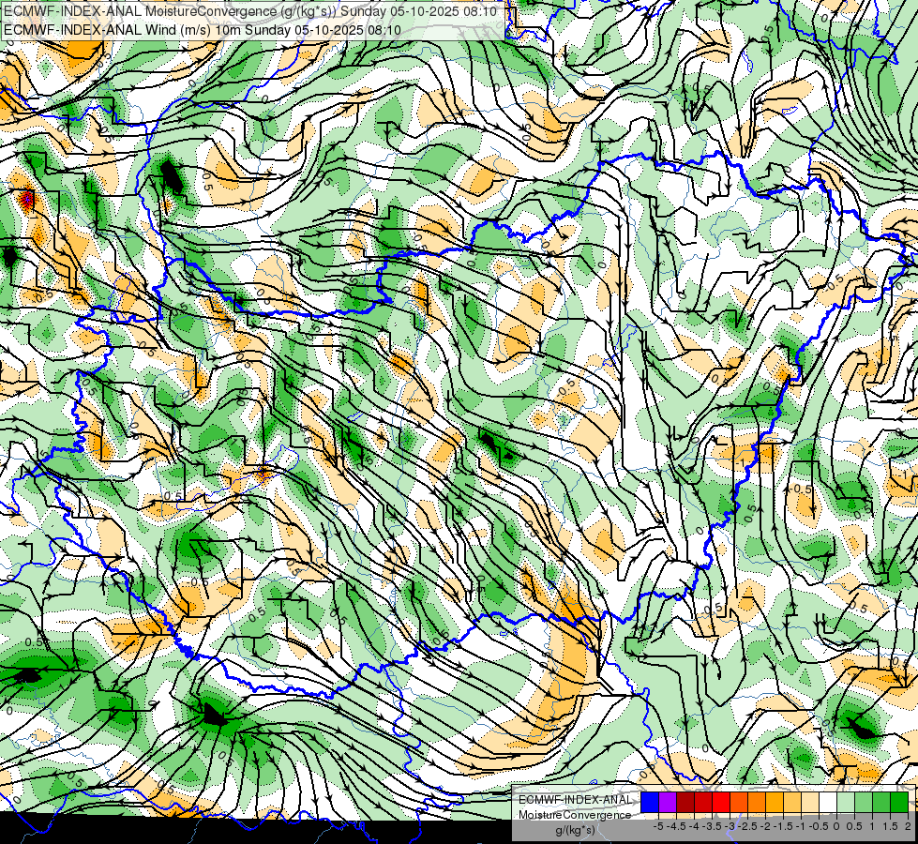Click the legend tick label -3.5
The width and height of the screenshot is (918, 844).
click(712, 826)
